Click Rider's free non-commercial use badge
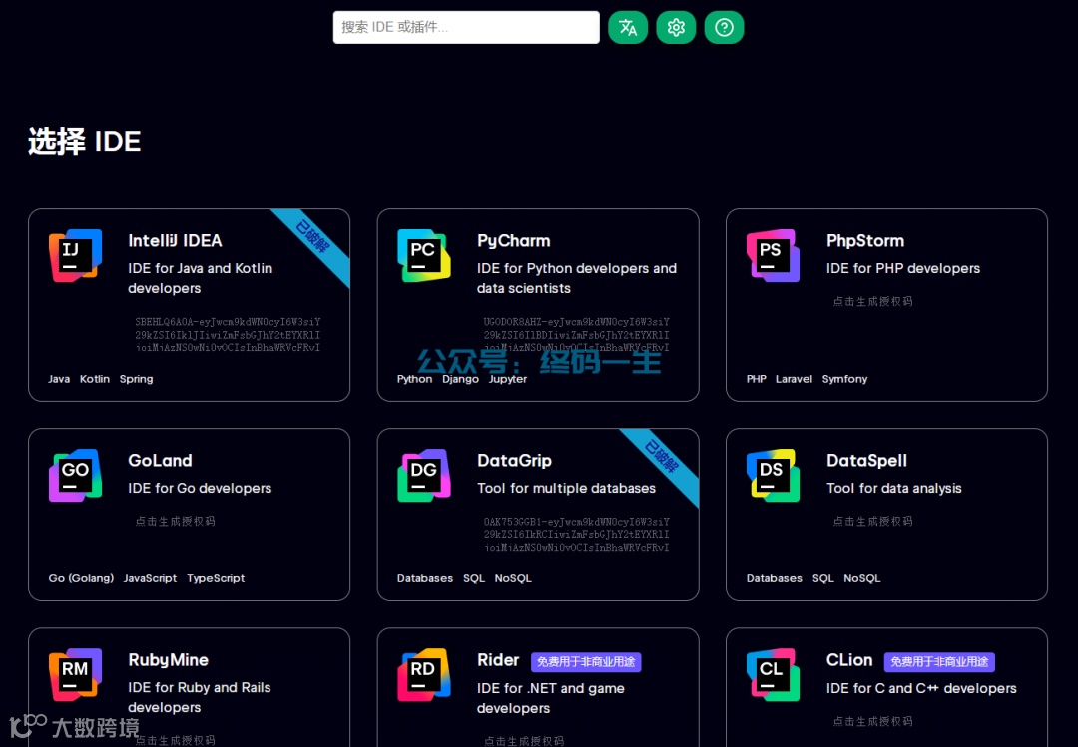Screen dimensions: 1078x747 pyautogui.click(x=586, y=662)
